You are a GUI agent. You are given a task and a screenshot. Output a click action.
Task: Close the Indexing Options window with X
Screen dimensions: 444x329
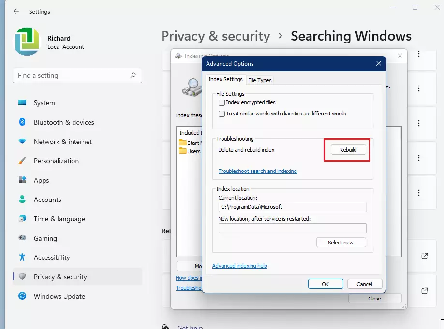pos(400,56)
